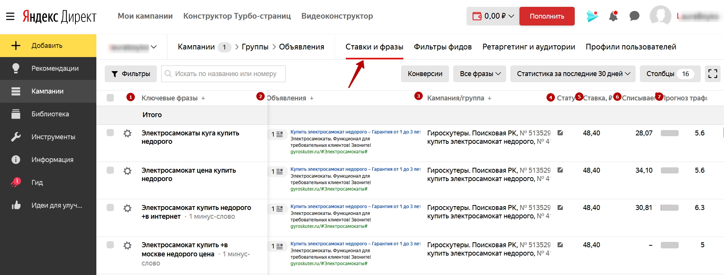Open the hamburger menu icon
This screenshot has height=275, width=724.
coord(10,16)
